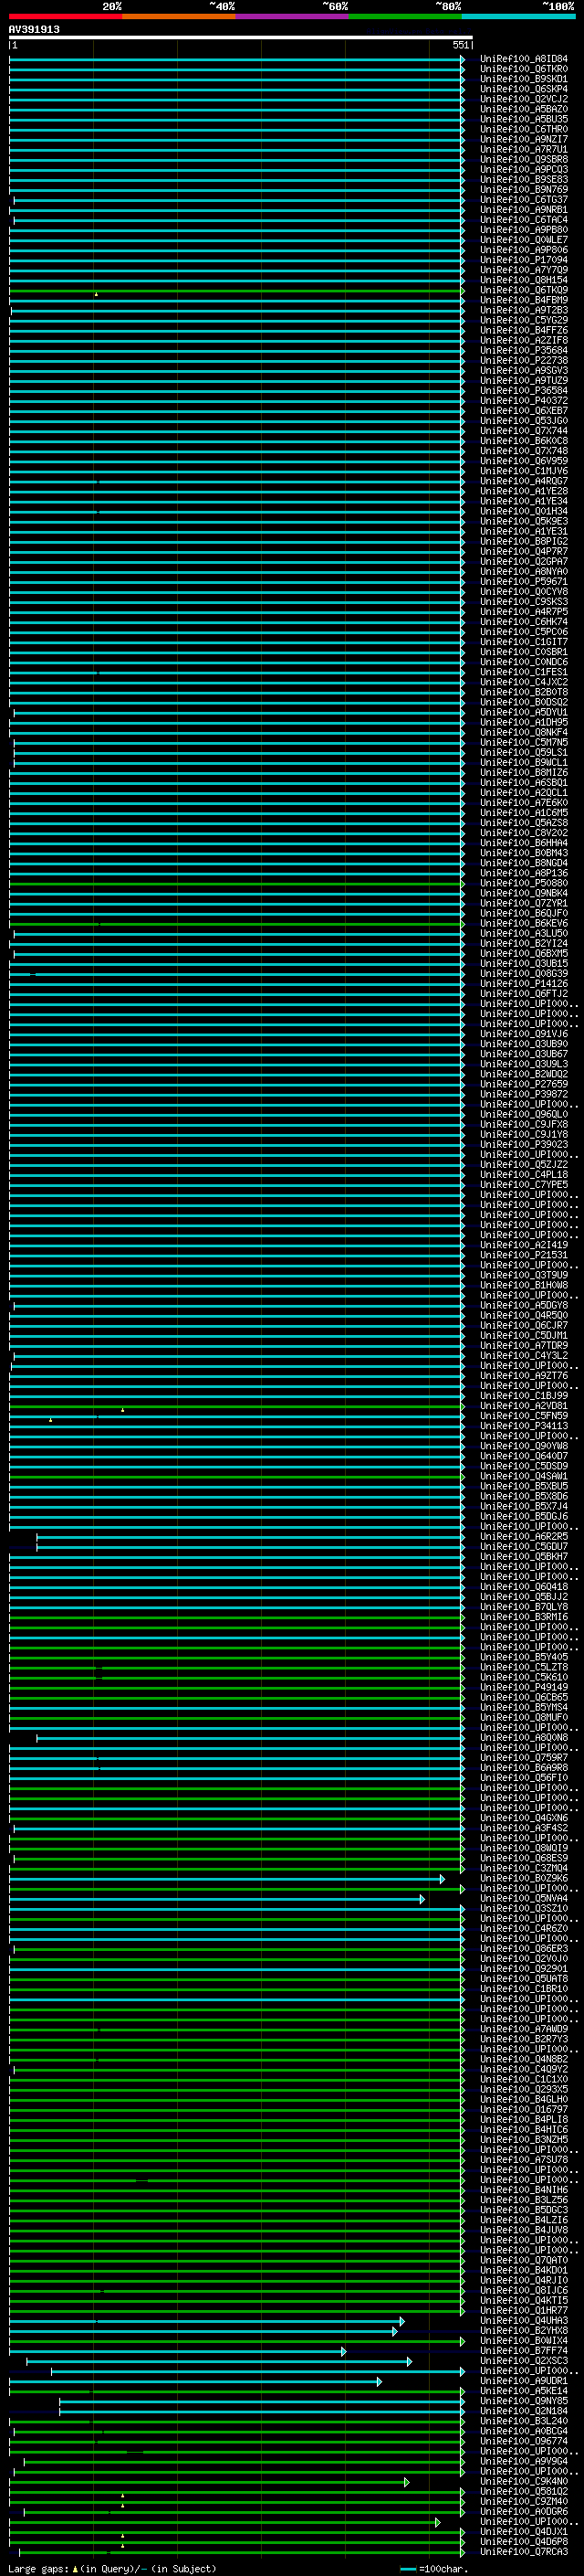Choose hit UniRef100_A0BCG4

[523, 2430]
